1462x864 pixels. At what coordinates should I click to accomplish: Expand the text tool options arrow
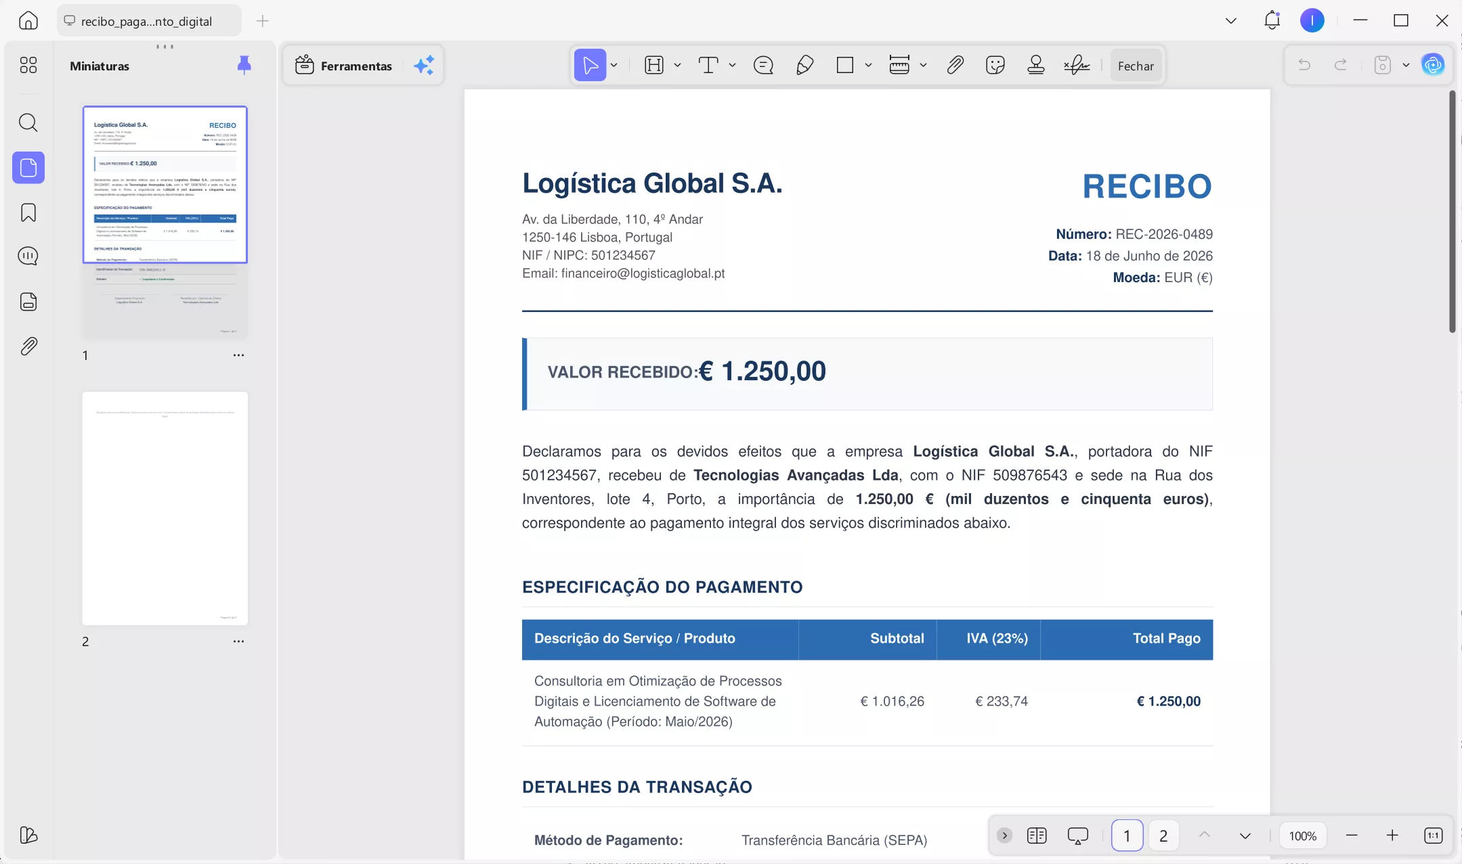click(x=732, y=65)
